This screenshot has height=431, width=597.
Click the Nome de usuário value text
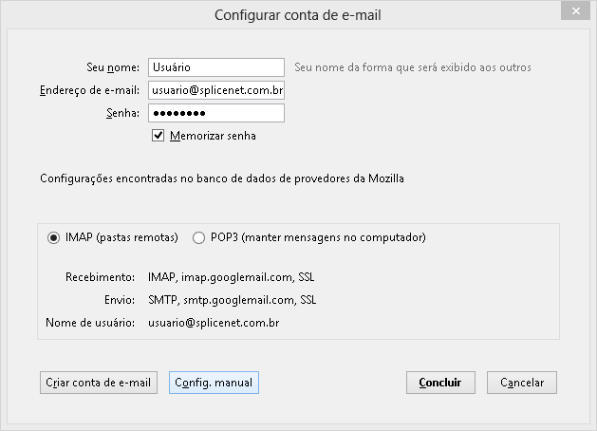pyautogui.click(x=214, y=323)
